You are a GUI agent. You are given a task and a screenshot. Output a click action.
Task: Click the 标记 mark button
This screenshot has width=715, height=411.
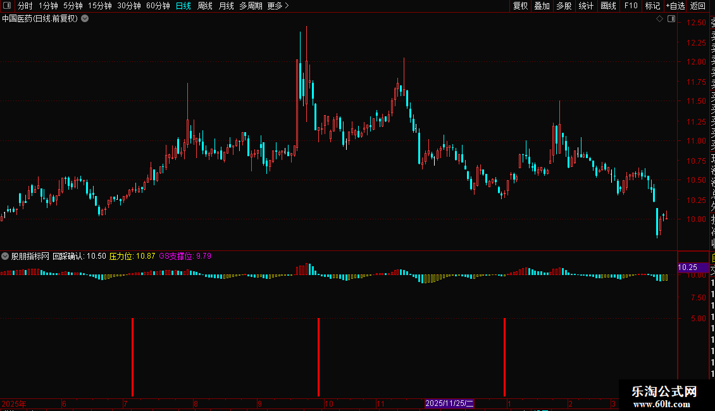[652, 6]
